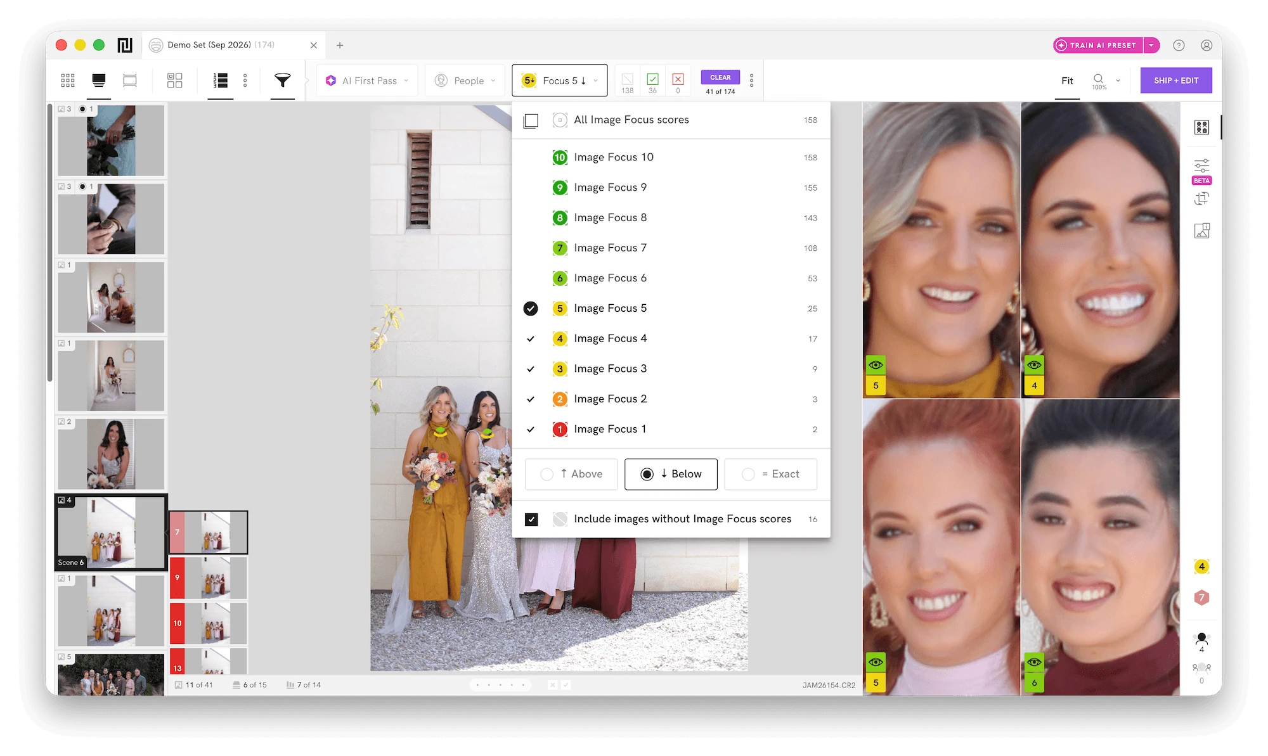Click the TRAIN AI PRESET button
The height and width of the screenshot is (756, 1268).
(x=1098, y=46)
